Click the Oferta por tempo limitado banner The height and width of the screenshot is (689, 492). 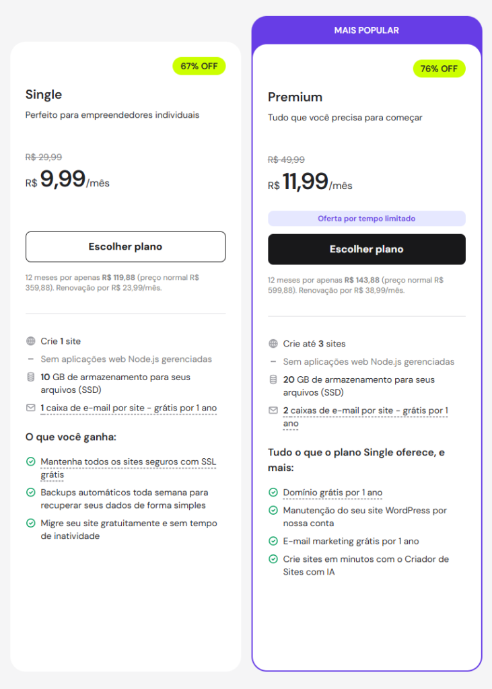[x=366, y=219]
